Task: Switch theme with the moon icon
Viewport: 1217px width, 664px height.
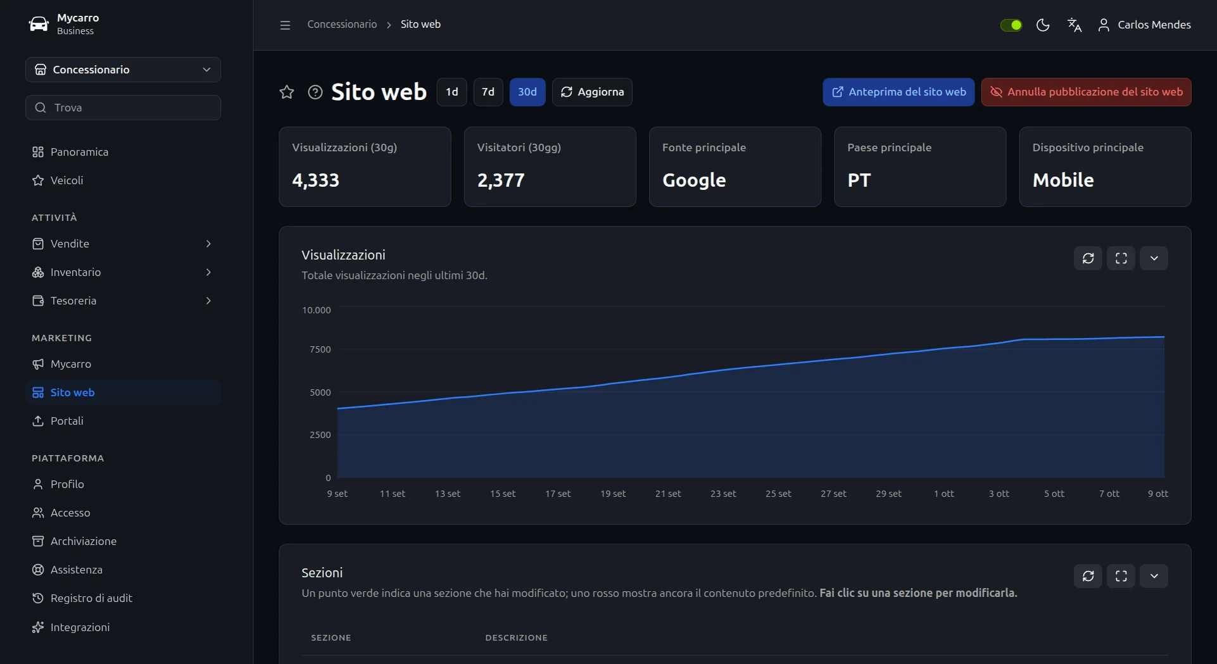Action: (1043, 25)
